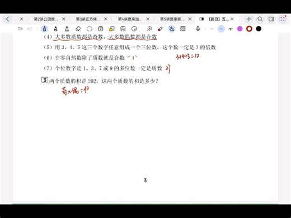Insert an image with the picture tool
291x218 pixels.
click(x=123, y=29)
